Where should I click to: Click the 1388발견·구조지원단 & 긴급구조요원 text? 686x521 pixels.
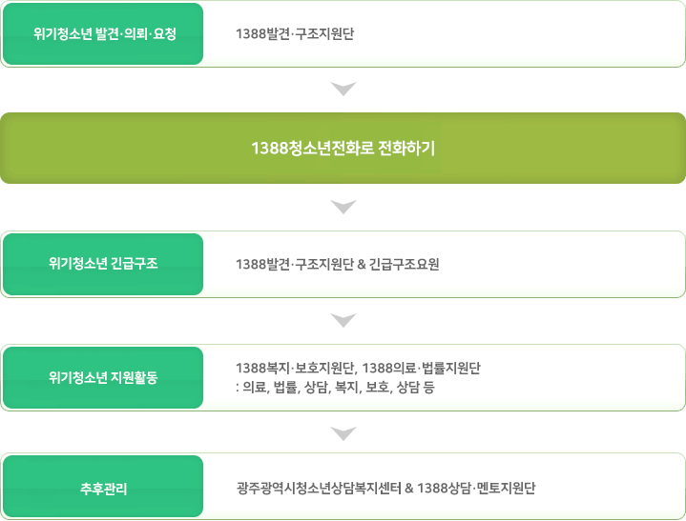click(x=338, y=264)
